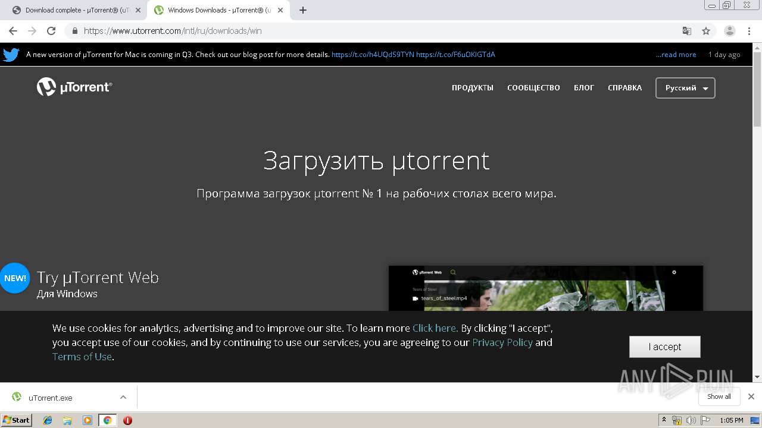Open the Click here cookie info link
This screenshot has height=428, width=762.
pos(434,328)
